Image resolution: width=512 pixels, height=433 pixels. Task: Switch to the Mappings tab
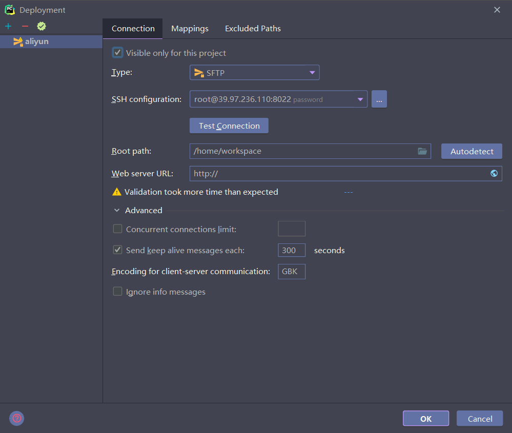(190, 29)
